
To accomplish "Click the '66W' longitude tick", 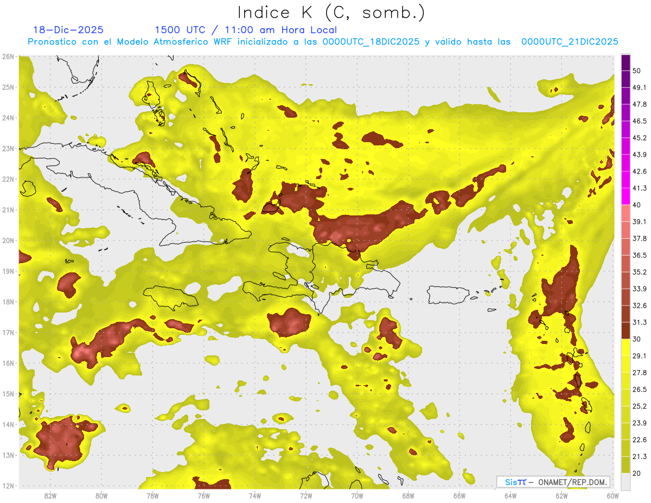I will click(459, 496).
